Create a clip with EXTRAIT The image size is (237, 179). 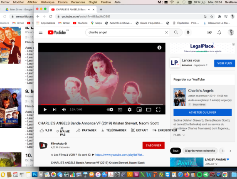[139, 130]
